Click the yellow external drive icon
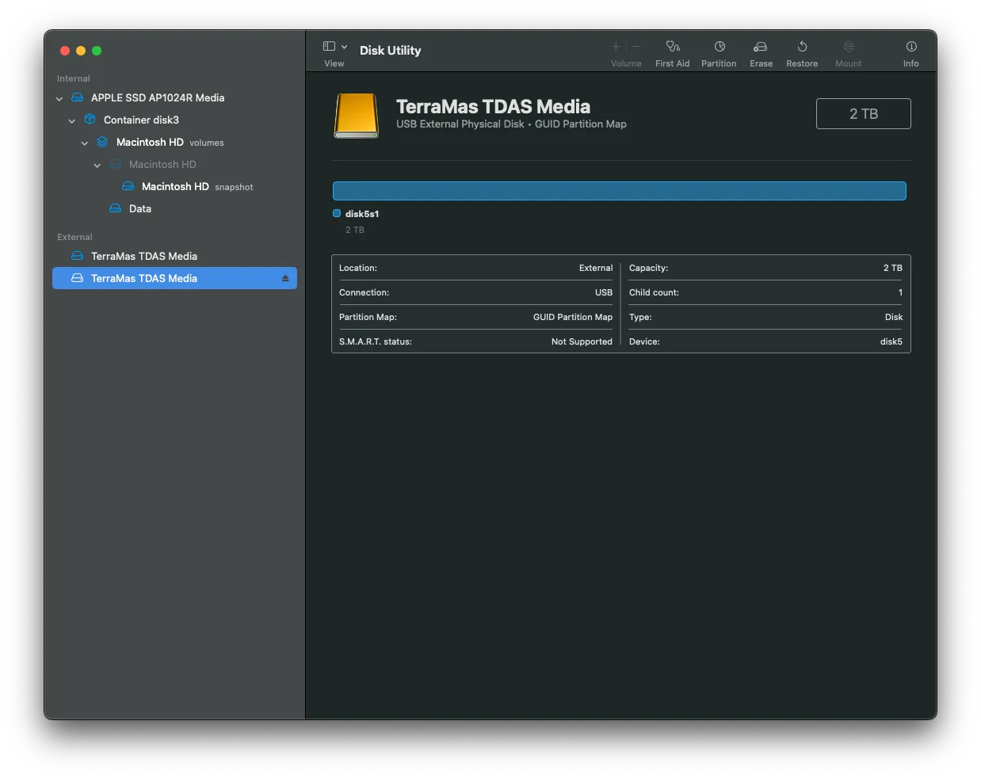 pos(357,116)
